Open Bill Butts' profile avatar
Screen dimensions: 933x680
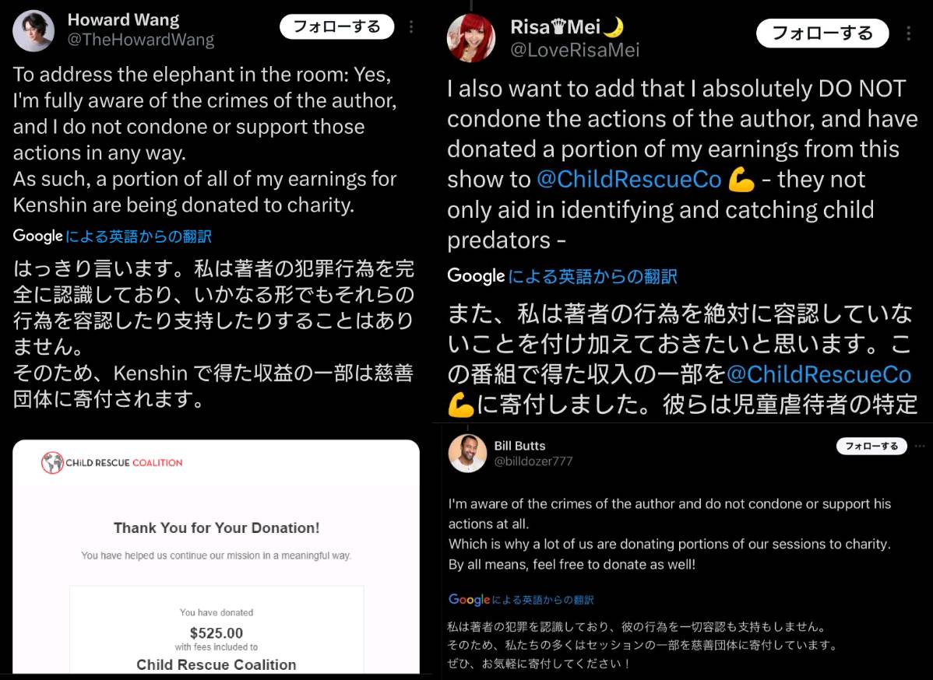coord(468,453)
